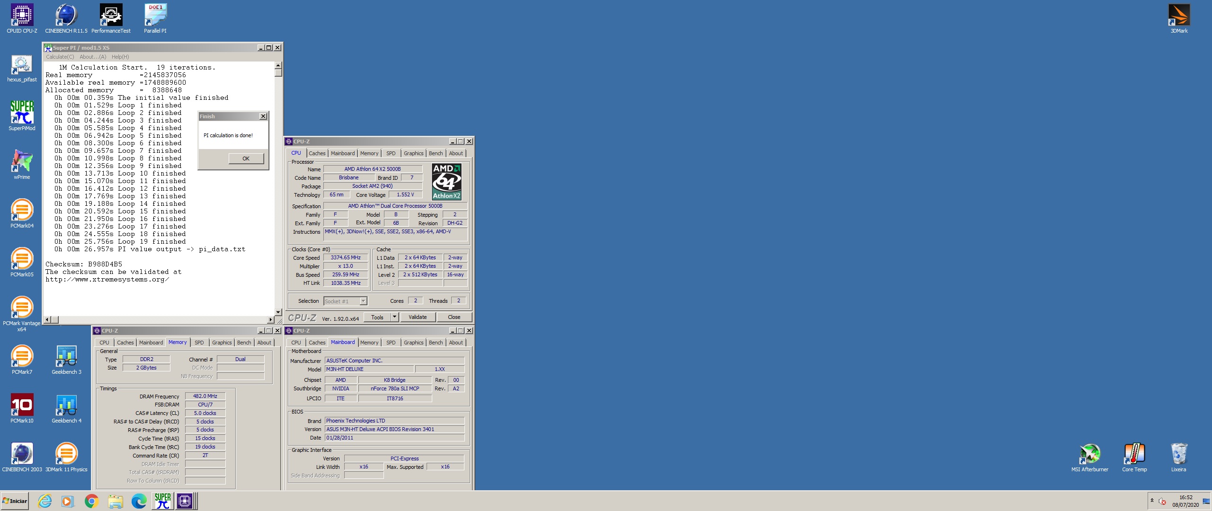Click the Core Speed value 3374.65 MHz
This screenshot has width=1212, height=511.
click(346, 258)
